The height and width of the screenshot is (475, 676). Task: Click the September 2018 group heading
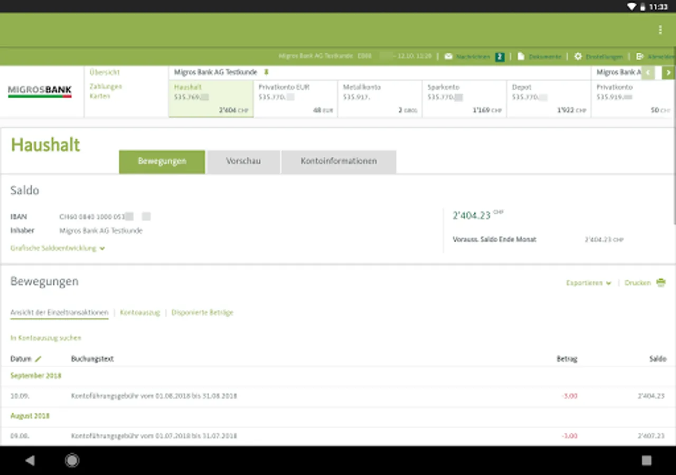pyautogui.click(x=36, y=376)
